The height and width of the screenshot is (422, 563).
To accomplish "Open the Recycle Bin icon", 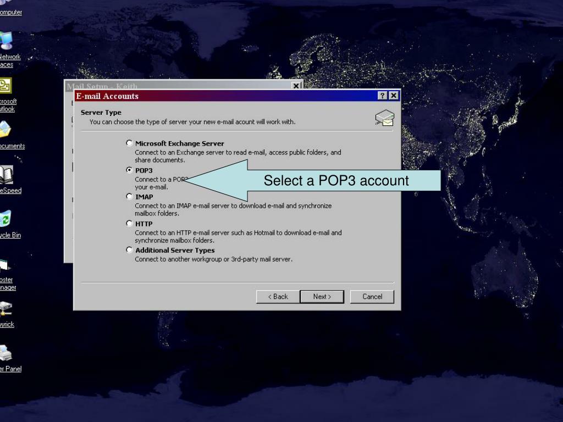I will click(9, 224).
